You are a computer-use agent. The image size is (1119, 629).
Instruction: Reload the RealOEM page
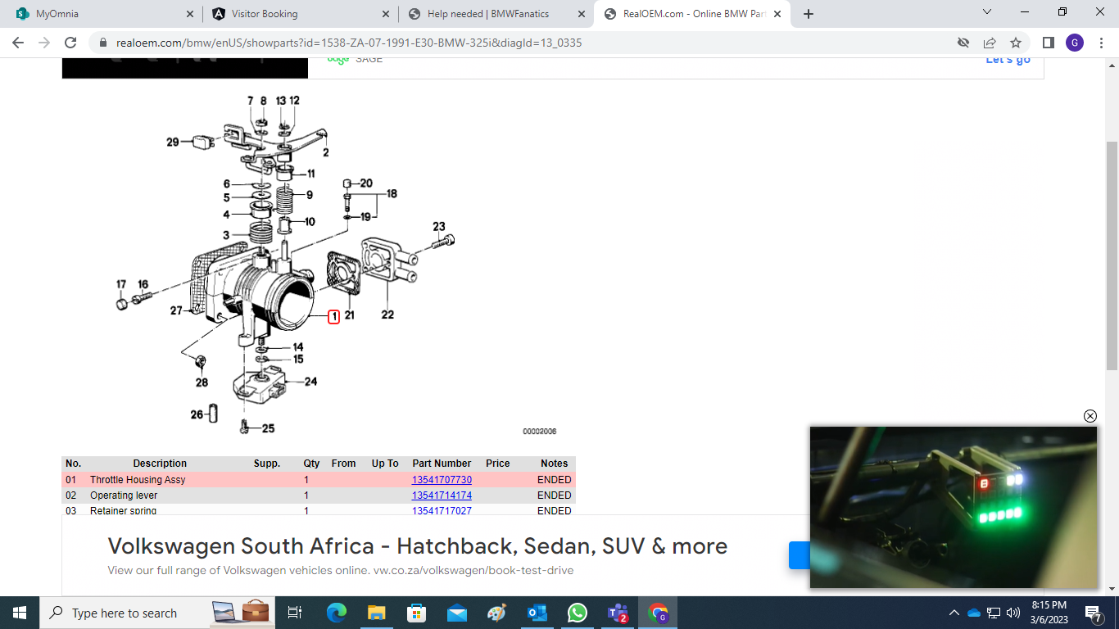tap(70, 43)
